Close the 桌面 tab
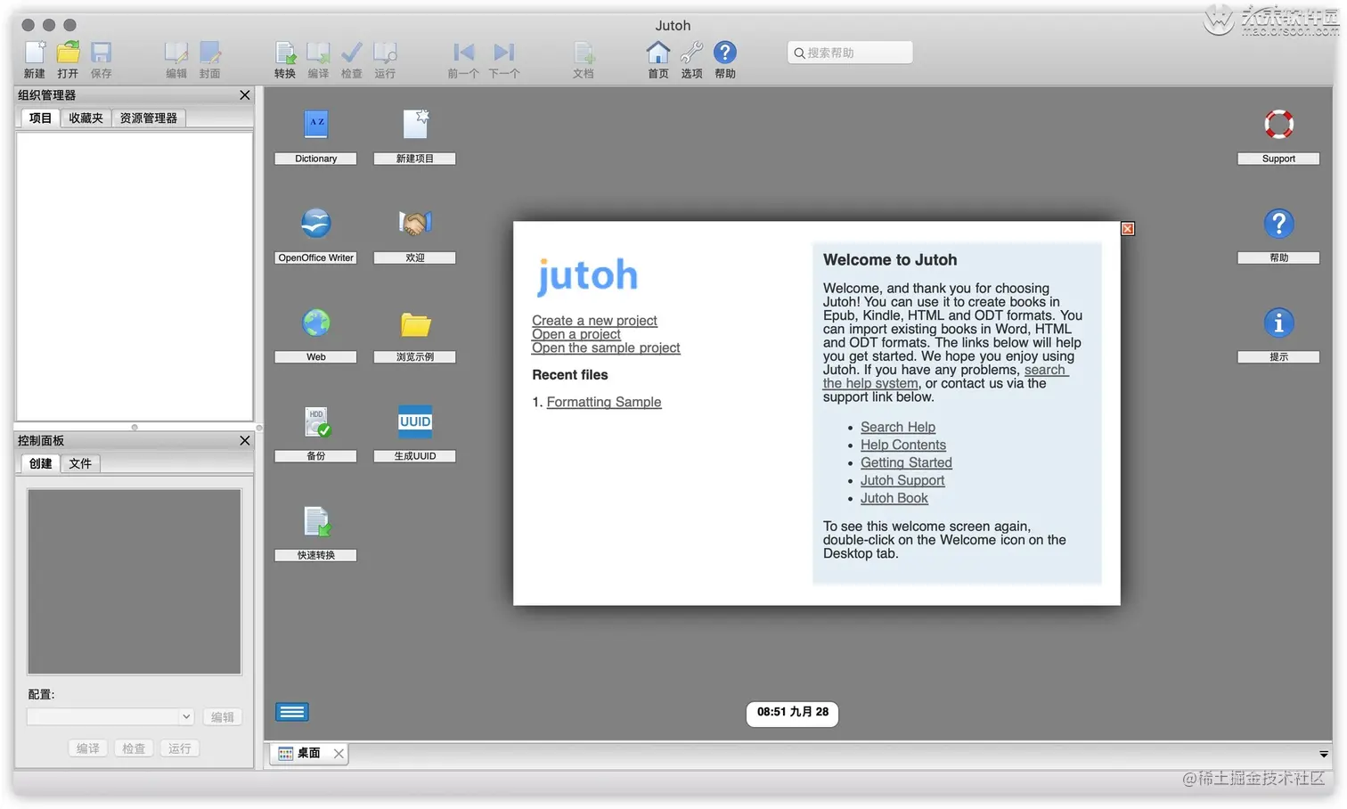Viewport: 1347px width, 809px height. click(x=339, y=753)
